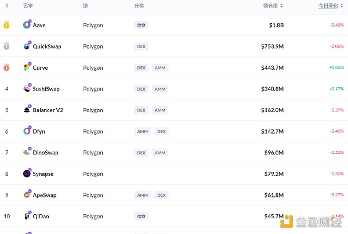Viewport: 348px width, 234px height.
Task: Click the Synapse purple logo icon
Action: pyautogui.click(x=27, y=174)
